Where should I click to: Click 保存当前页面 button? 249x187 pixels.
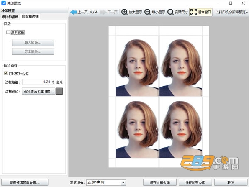pos(160,182)
